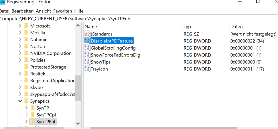Click the string icon of the (Standard) value

click(x=87, y=34)
